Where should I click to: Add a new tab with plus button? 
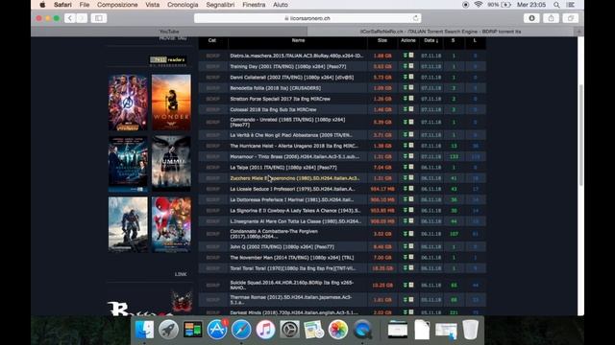coord(578,32)
